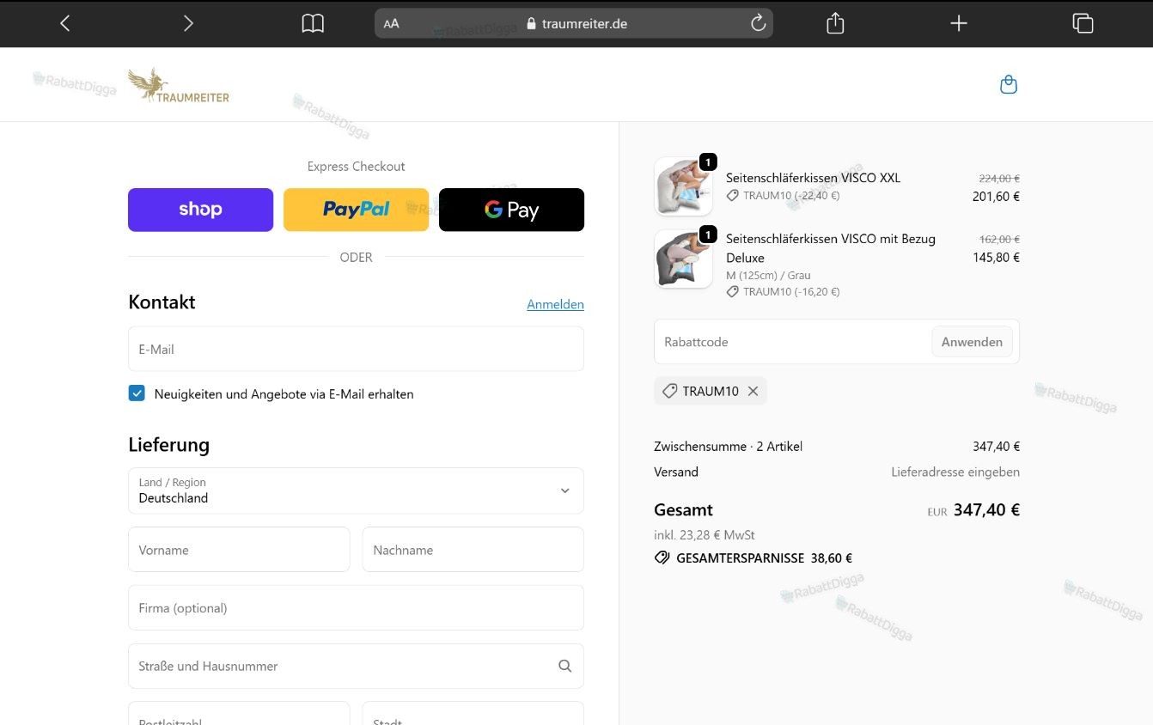Image resolution: width=1153 pixels, height=725 pixels.
Task: Click the 145,80 € discounted price
Action: point(996,257)
